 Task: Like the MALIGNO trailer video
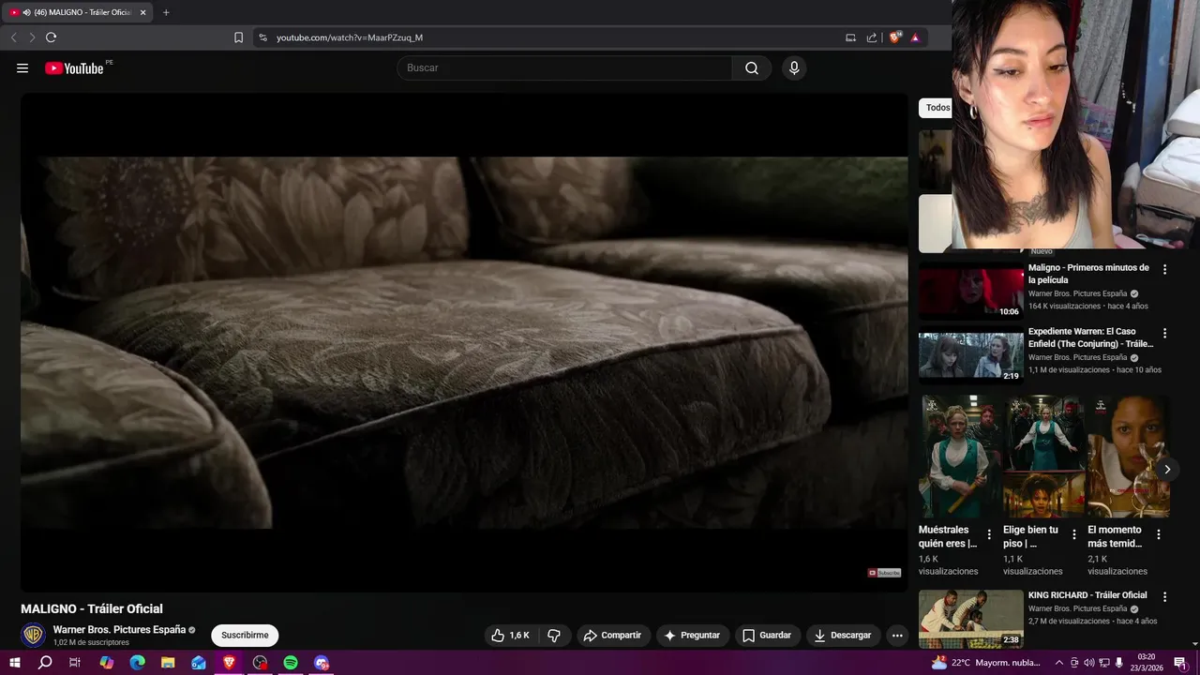(510, 635)
